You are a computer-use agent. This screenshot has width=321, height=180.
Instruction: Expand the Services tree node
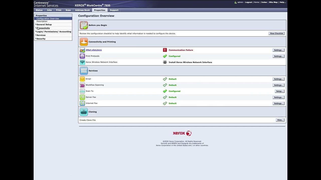click(x=36, y=35)
